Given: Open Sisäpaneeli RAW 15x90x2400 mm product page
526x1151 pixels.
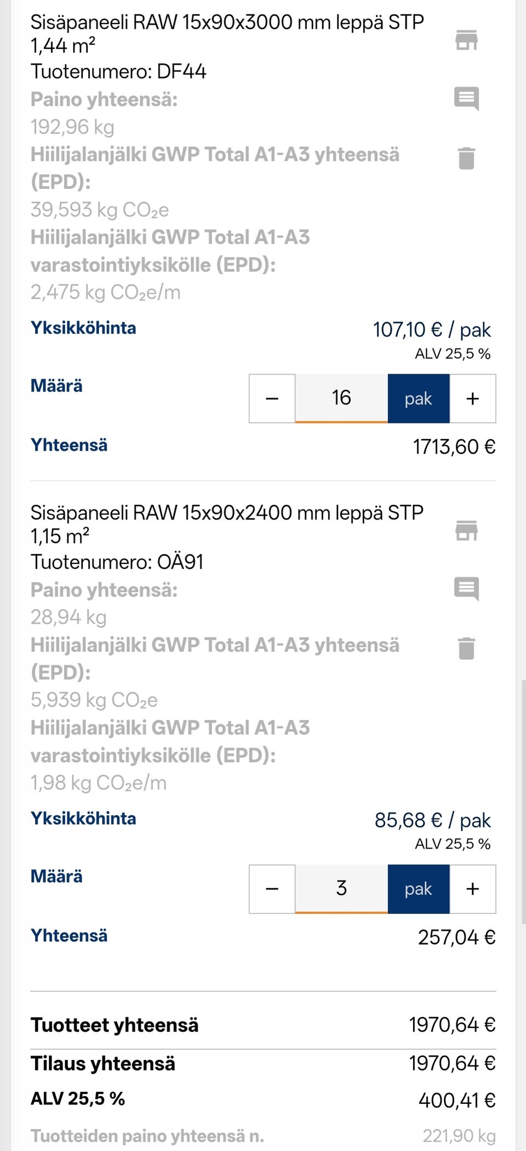Looking at the screenshot, I should click(x=227, y=524).
